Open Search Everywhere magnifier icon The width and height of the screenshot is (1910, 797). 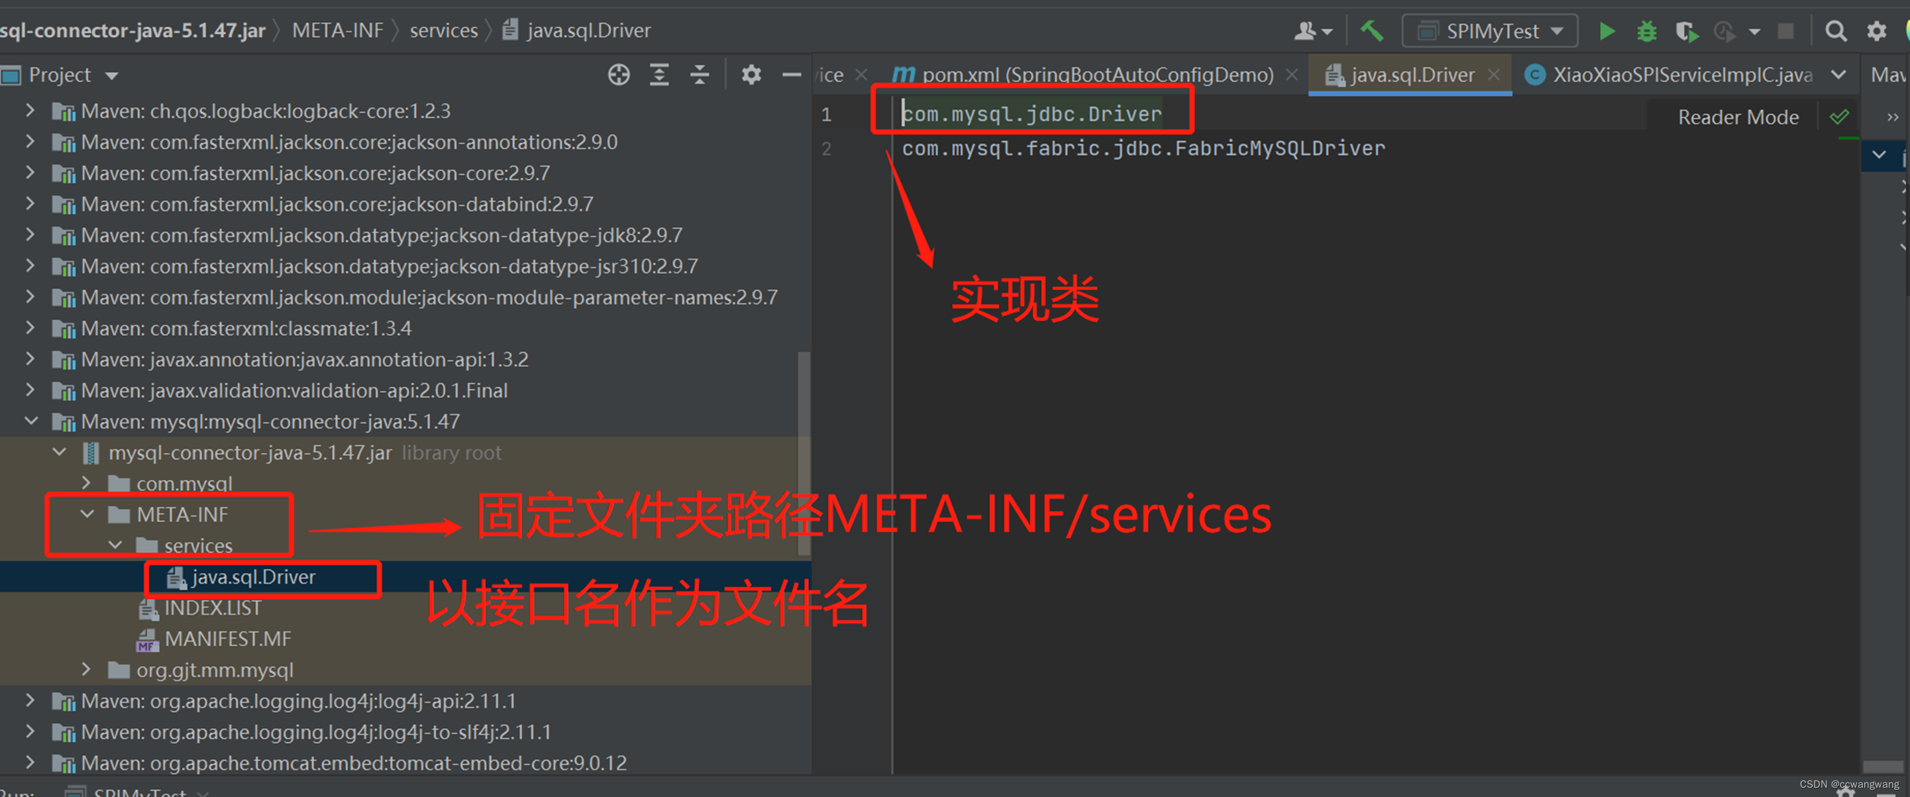1835,31
